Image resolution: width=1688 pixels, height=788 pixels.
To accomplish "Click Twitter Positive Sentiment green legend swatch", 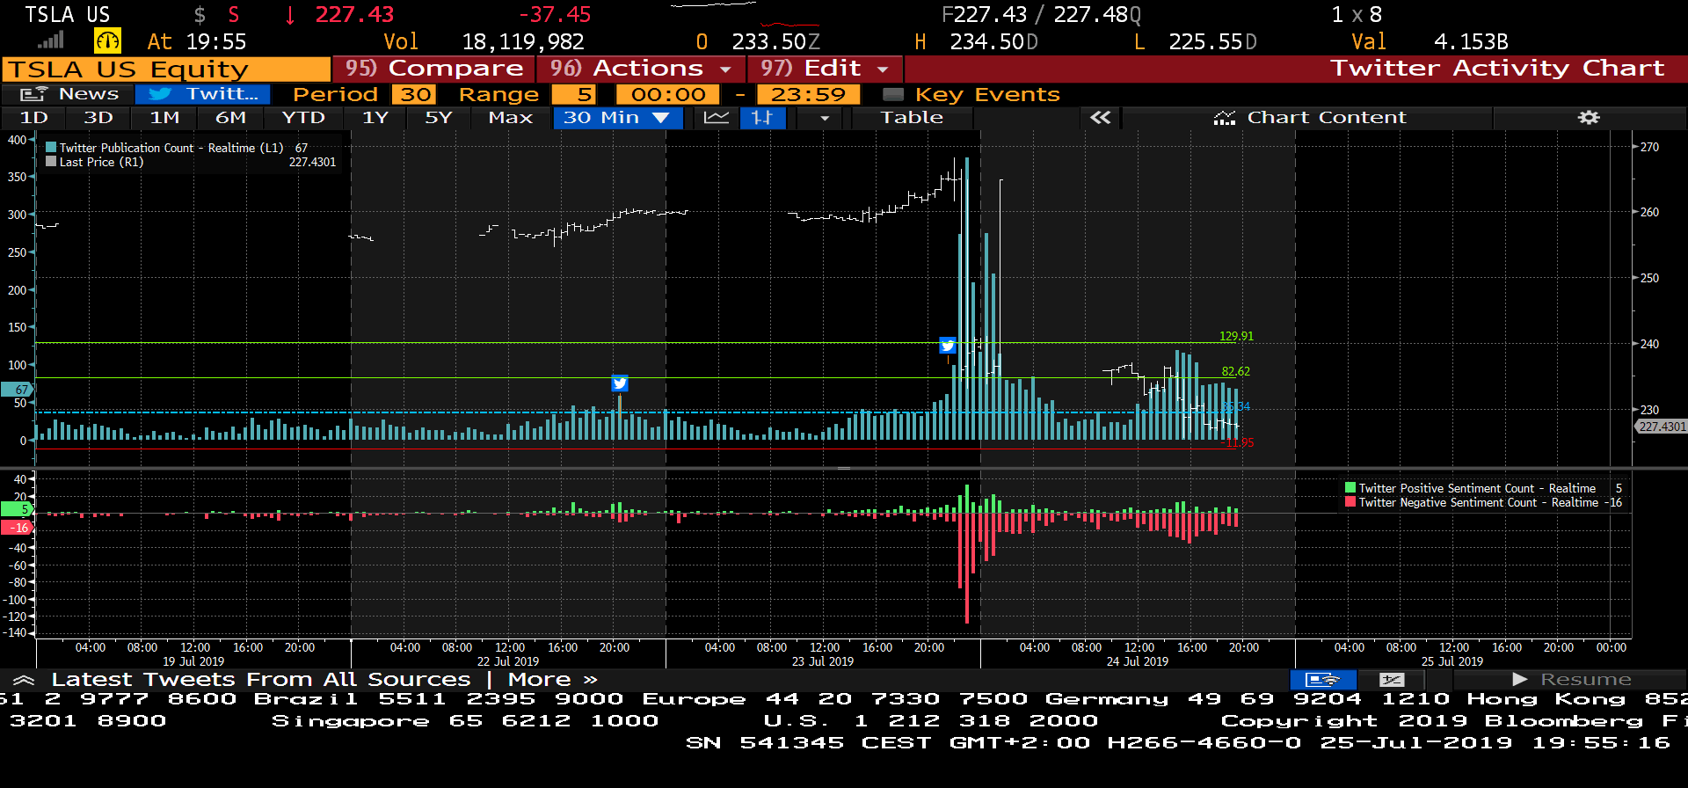I will tap(1350, 488).
